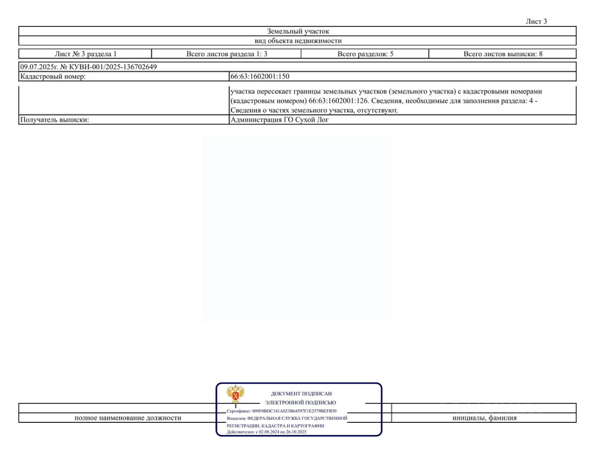Select 'Администрация ГО Сухой Лог' recipient text
The image size is (595, 460).
coord(279,120)
